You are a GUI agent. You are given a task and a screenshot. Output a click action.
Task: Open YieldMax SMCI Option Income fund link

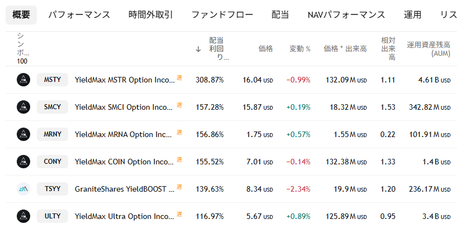point(124,107)
